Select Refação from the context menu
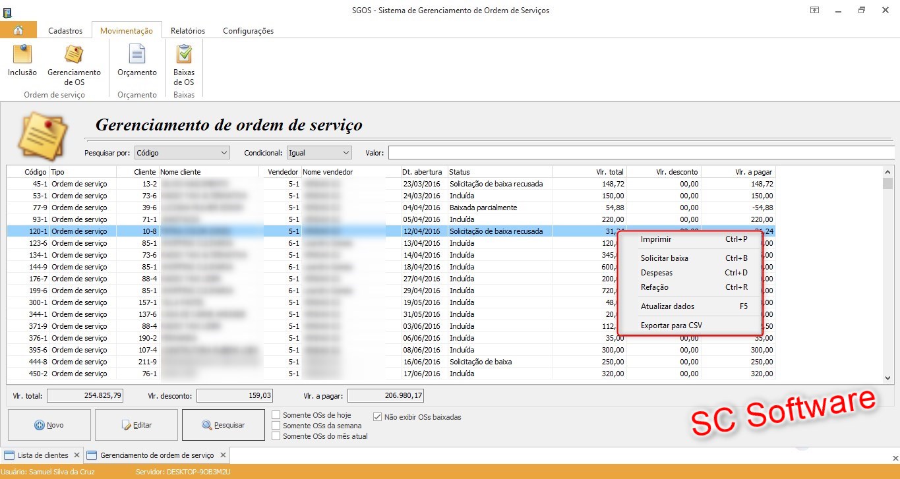The height and width of the screenshot is (479, 900). (690, 287)
